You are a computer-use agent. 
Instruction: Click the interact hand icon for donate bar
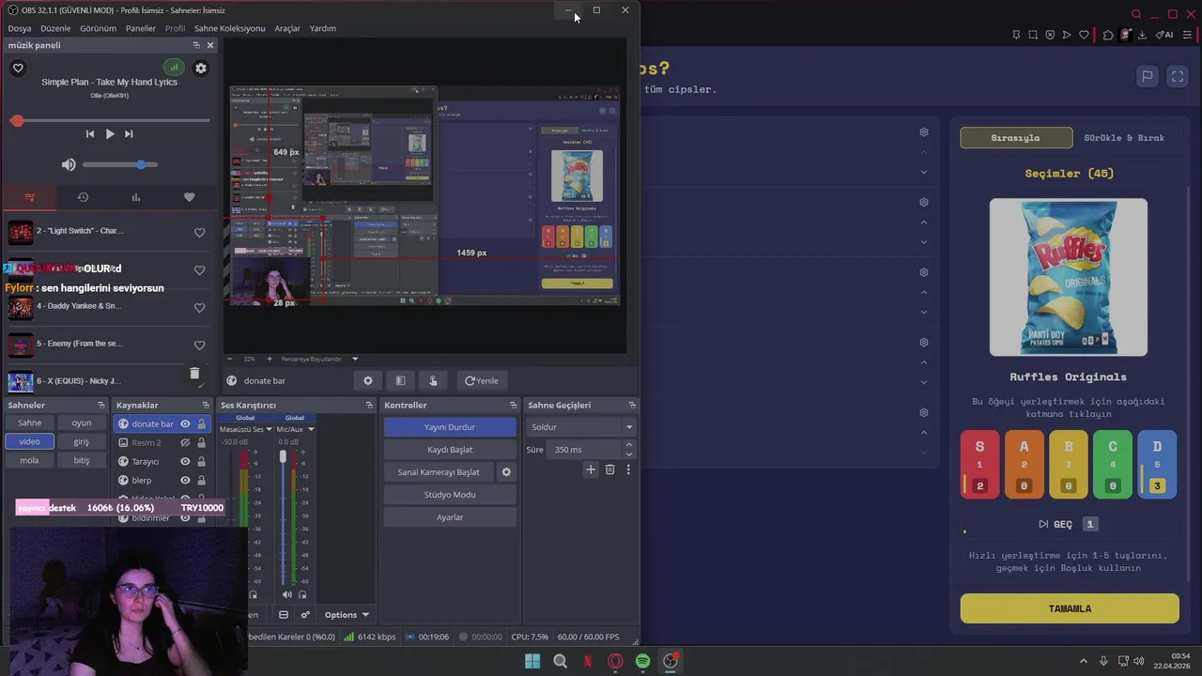(x=433, y=380)
